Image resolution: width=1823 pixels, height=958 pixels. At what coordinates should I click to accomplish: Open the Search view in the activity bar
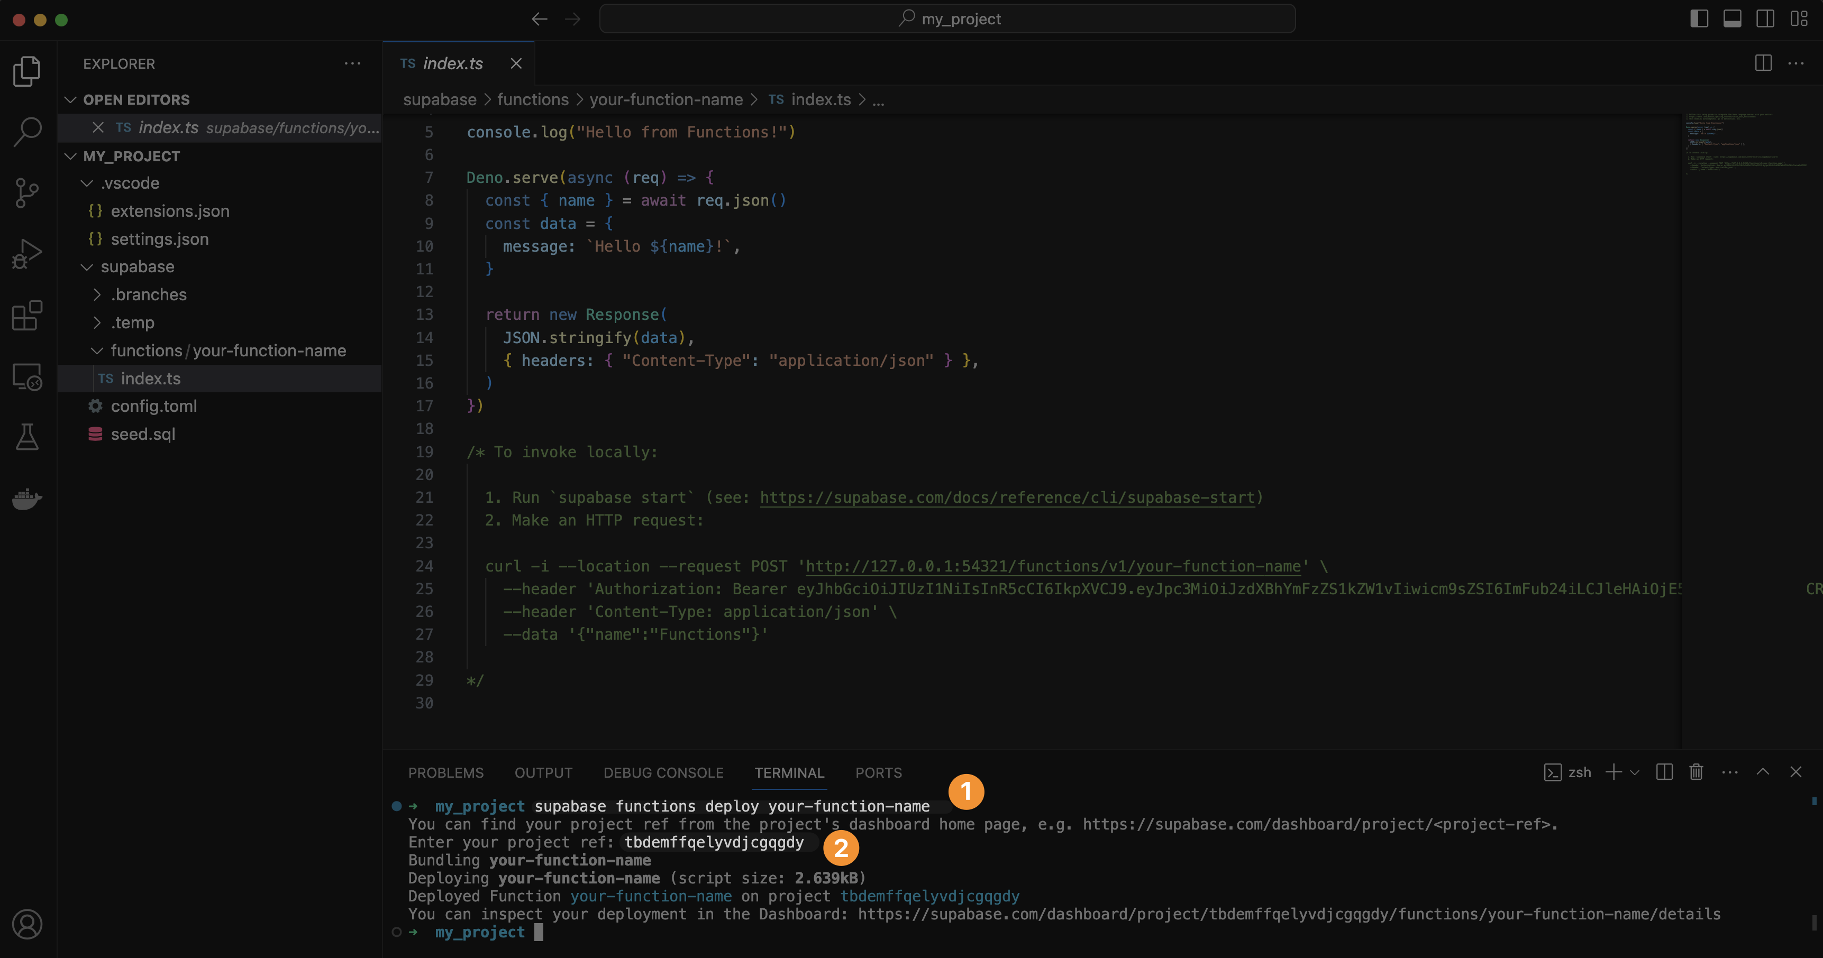click(27, 131)
